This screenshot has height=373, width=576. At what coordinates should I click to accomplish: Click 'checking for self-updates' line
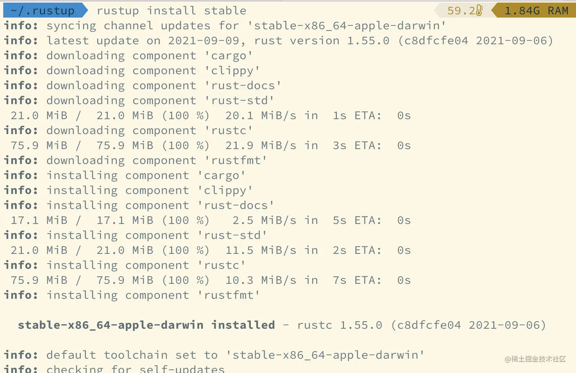[x=114, y=368]
